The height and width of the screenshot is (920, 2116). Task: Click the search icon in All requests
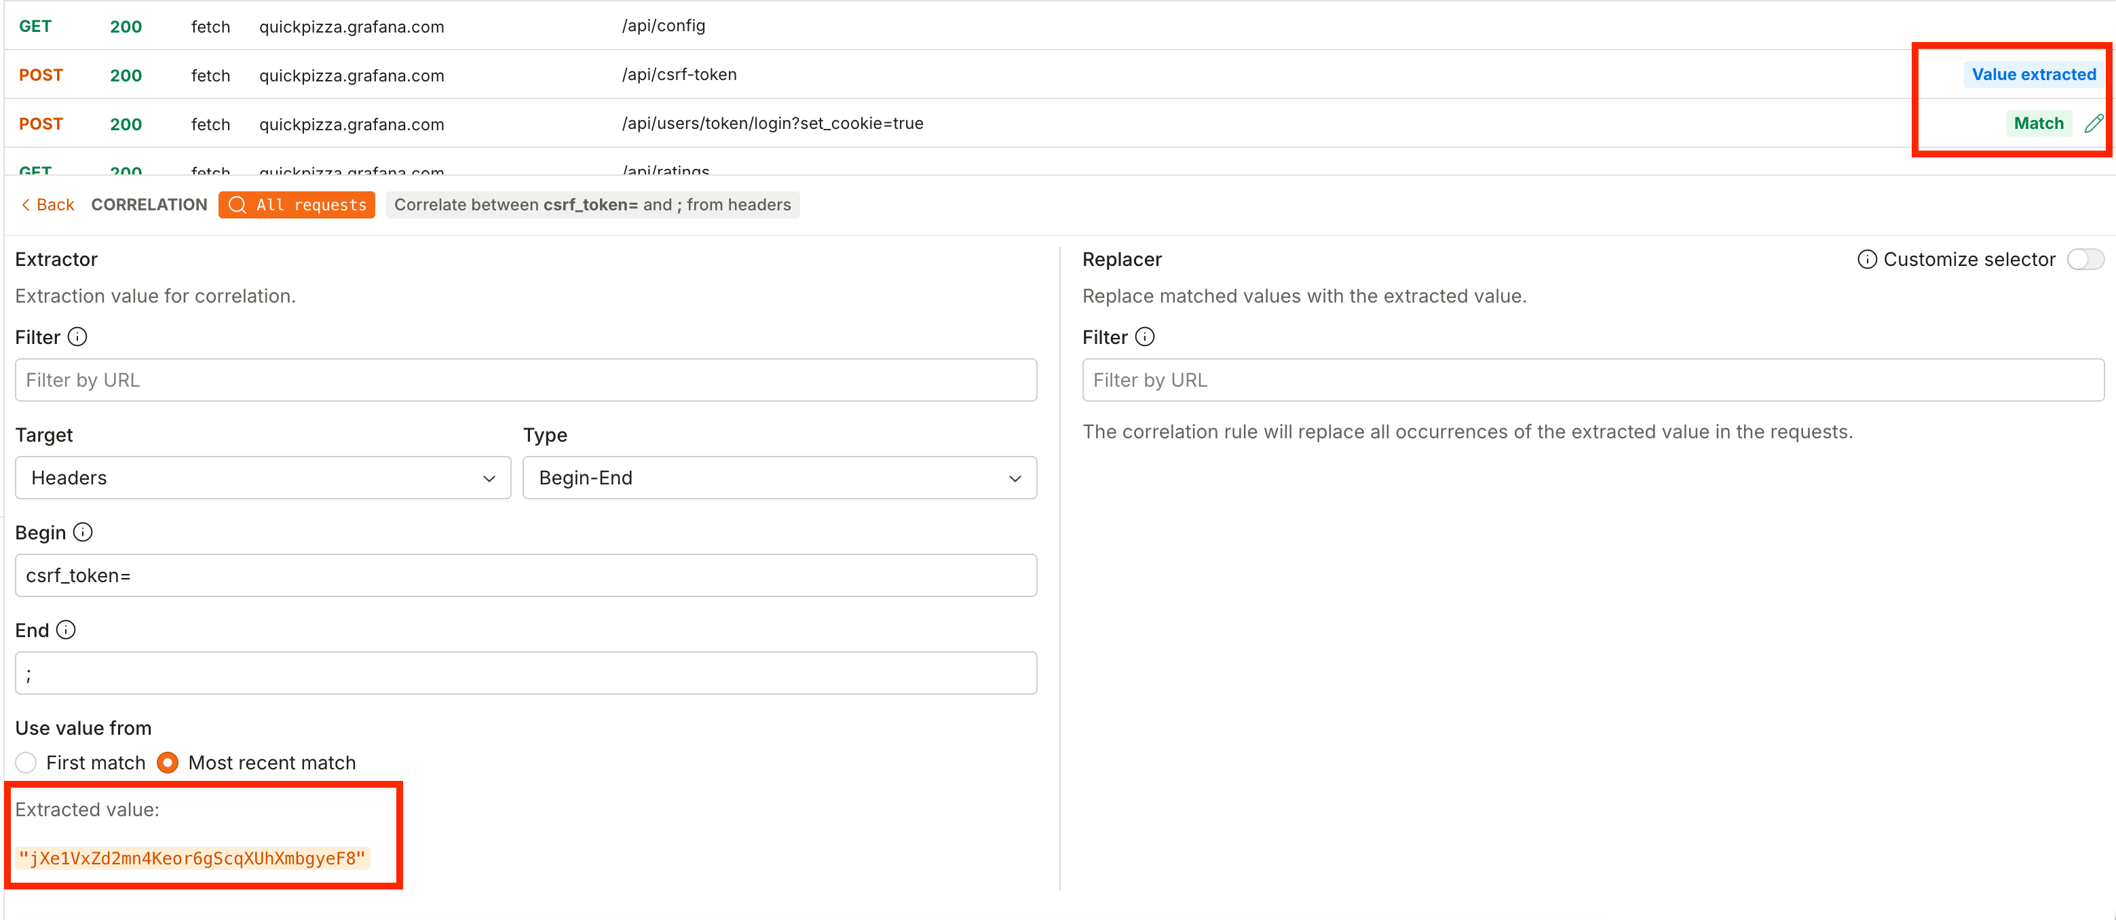tap(238, 204)
